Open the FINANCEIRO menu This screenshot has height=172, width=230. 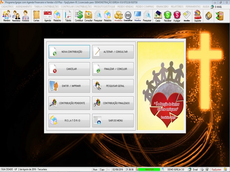[x=162, y=6]
